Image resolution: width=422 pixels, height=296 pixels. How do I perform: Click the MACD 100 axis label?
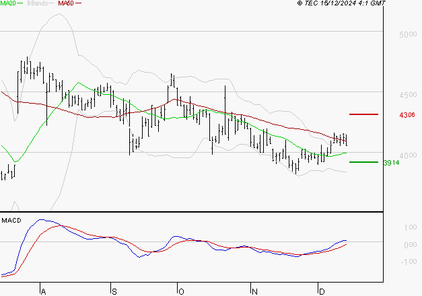(x=411, y=227)
